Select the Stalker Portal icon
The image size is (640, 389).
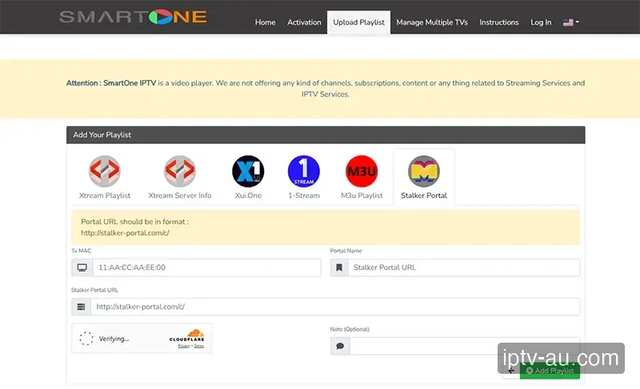coord(424,171)
